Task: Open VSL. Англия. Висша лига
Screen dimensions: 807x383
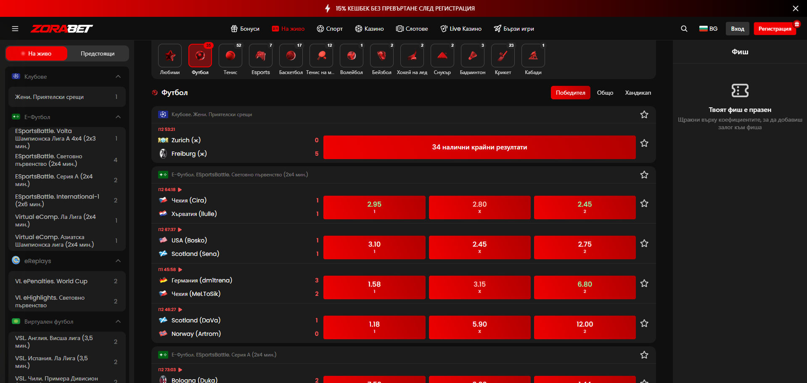Action: (67, 342)
